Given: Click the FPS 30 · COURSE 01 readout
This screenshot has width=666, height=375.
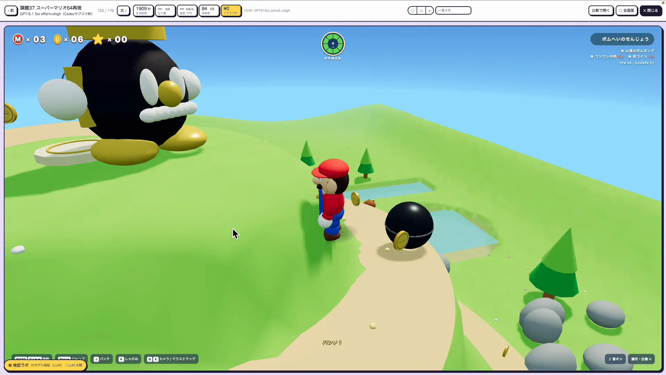Looking at the screenshot, I should pyautogui.click(x=637, y=63).
